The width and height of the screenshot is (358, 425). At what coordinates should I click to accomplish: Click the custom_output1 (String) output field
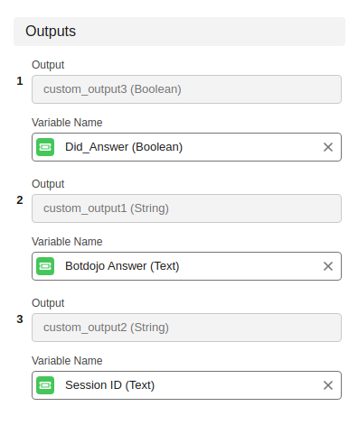pos(186,208)
